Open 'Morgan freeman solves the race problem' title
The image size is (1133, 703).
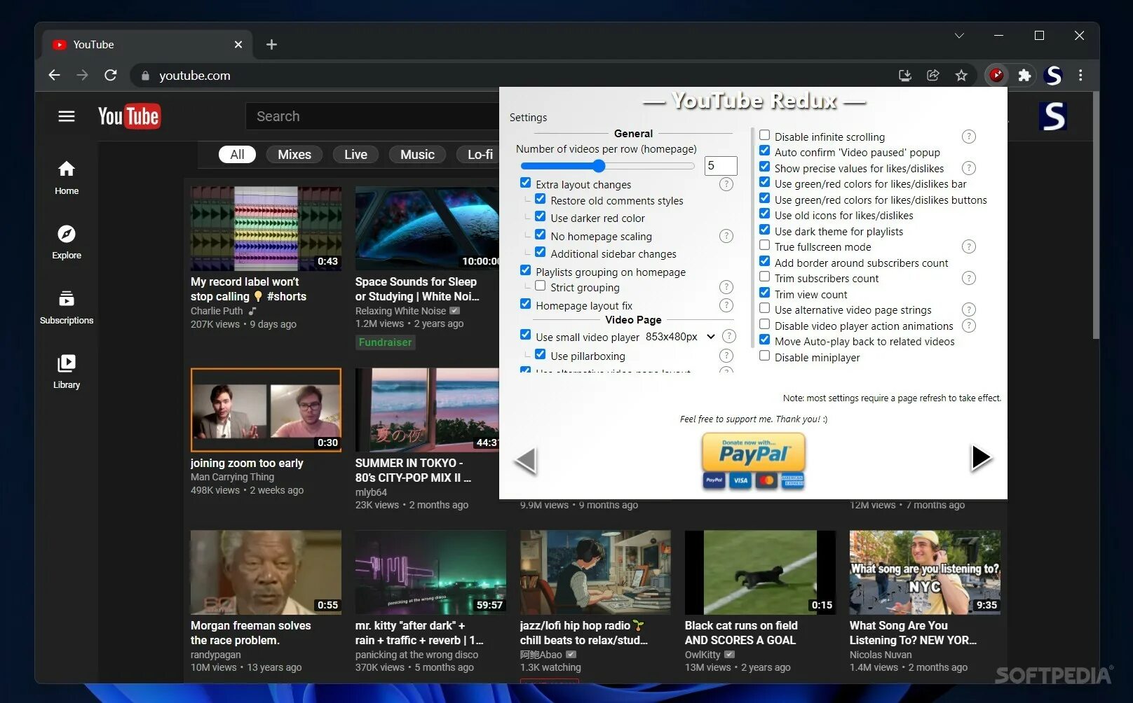250,633
